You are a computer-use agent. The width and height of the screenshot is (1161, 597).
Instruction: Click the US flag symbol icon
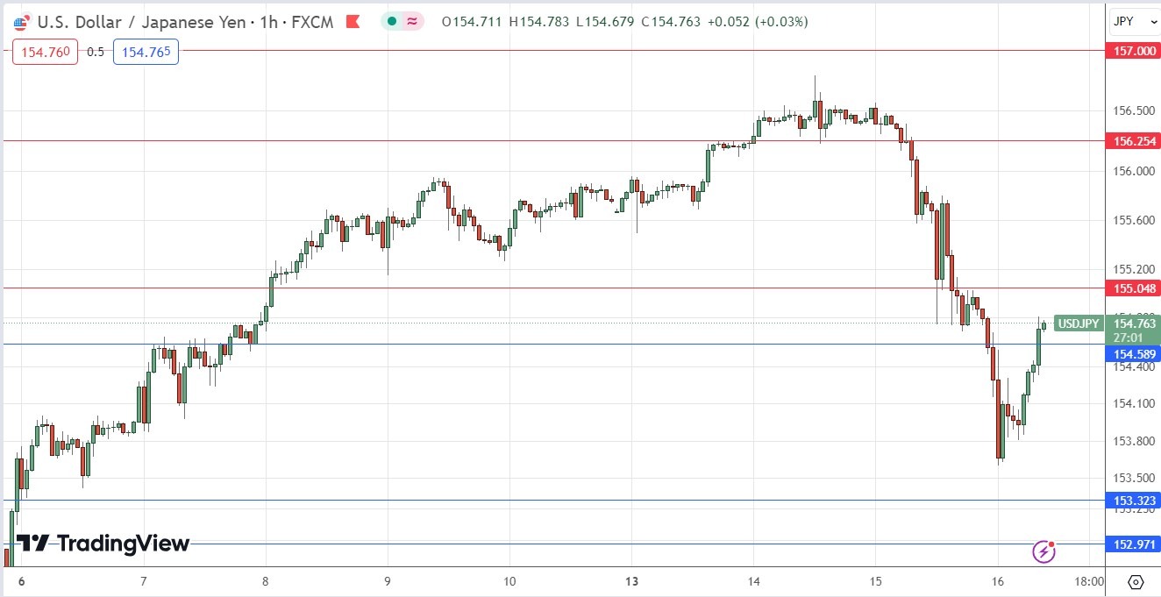pos(20,22)
